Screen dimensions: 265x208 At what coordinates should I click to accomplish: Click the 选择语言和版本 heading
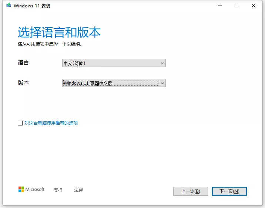point(59,32)
